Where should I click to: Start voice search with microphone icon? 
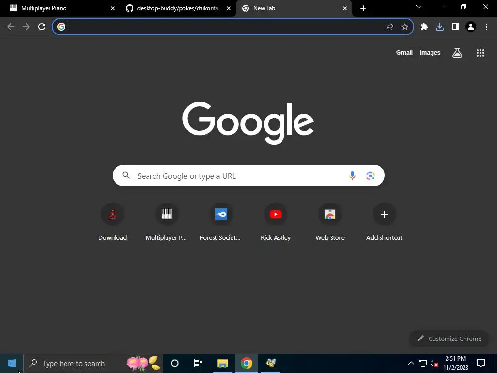tap(352, 175)
